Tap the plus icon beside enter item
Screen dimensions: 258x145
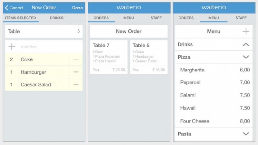click(12, 47)
